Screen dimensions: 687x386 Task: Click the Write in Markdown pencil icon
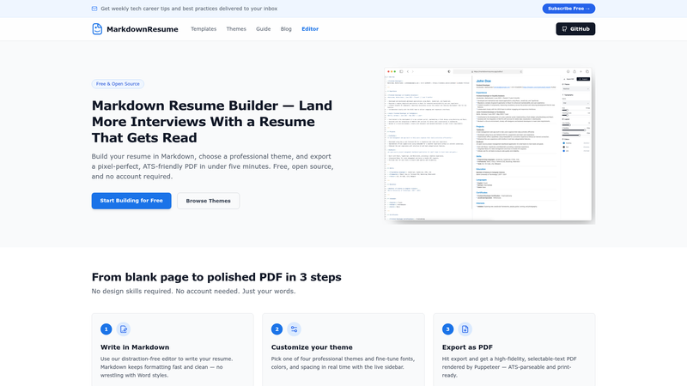[124, 329]
